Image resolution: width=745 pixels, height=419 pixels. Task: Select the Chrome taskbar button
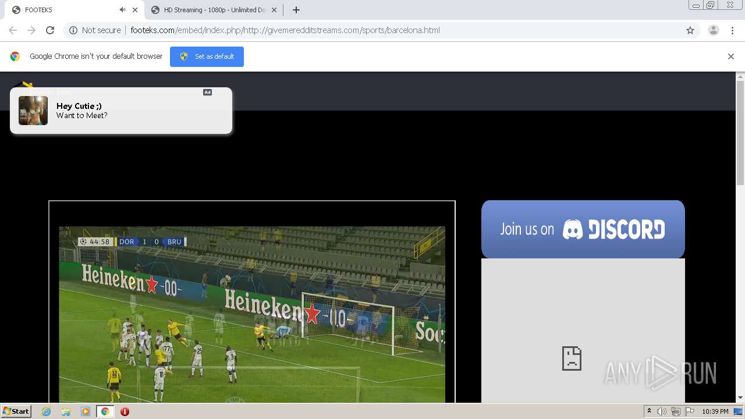point(105,411)
